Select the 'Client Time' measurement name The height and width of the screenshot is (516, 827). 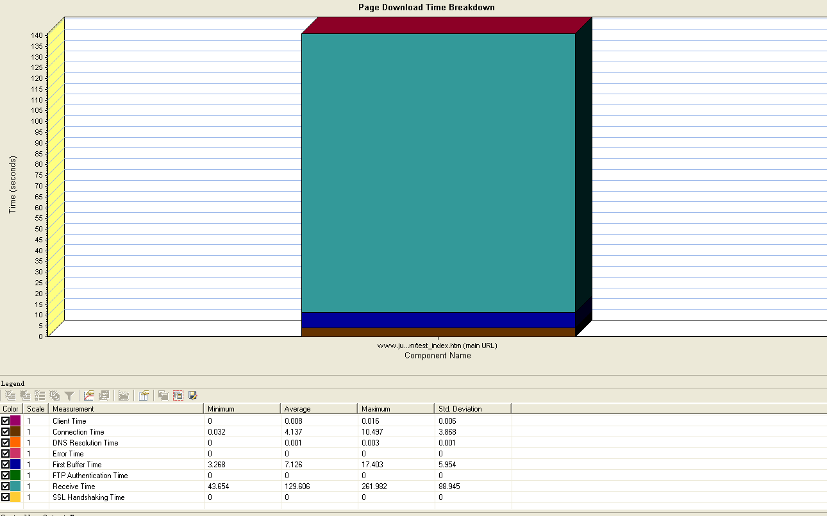click(x=69, y=420)
